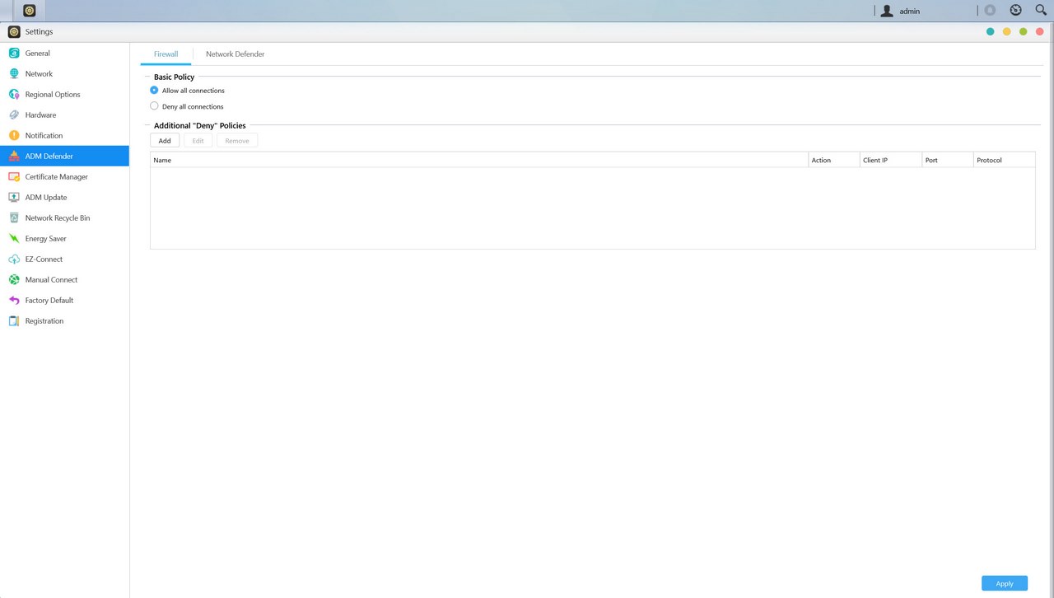This screenshot has height=598, width=1054.
Task: Click the Settings app icon in the top taskbar
Action: (30, 11)
